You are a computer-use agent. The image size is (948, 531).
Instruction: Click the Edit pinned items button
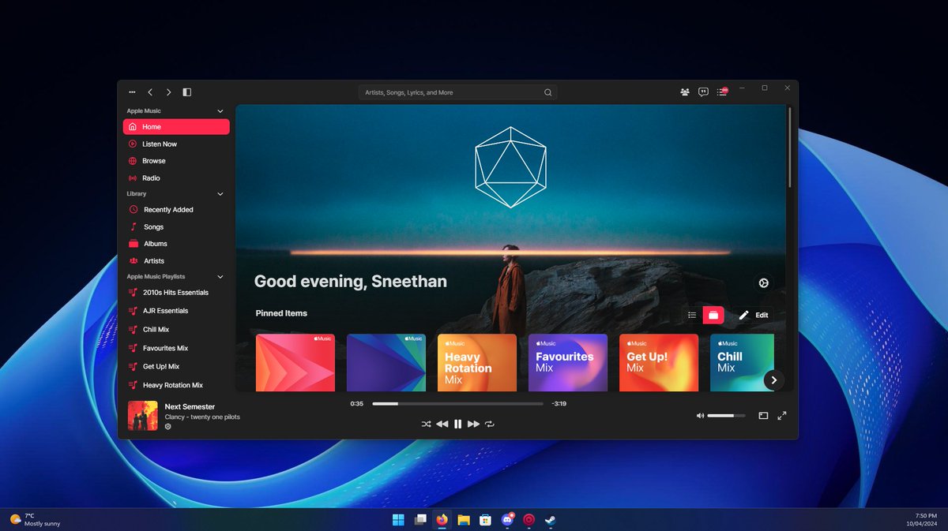[753, 315]
